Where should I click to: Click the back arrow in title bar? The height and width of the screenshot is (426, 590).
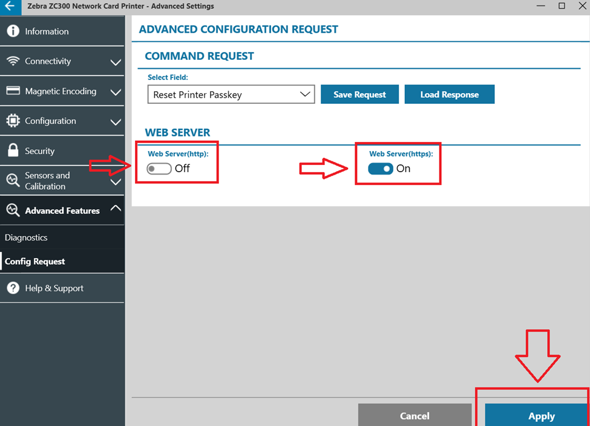[10, 7]
